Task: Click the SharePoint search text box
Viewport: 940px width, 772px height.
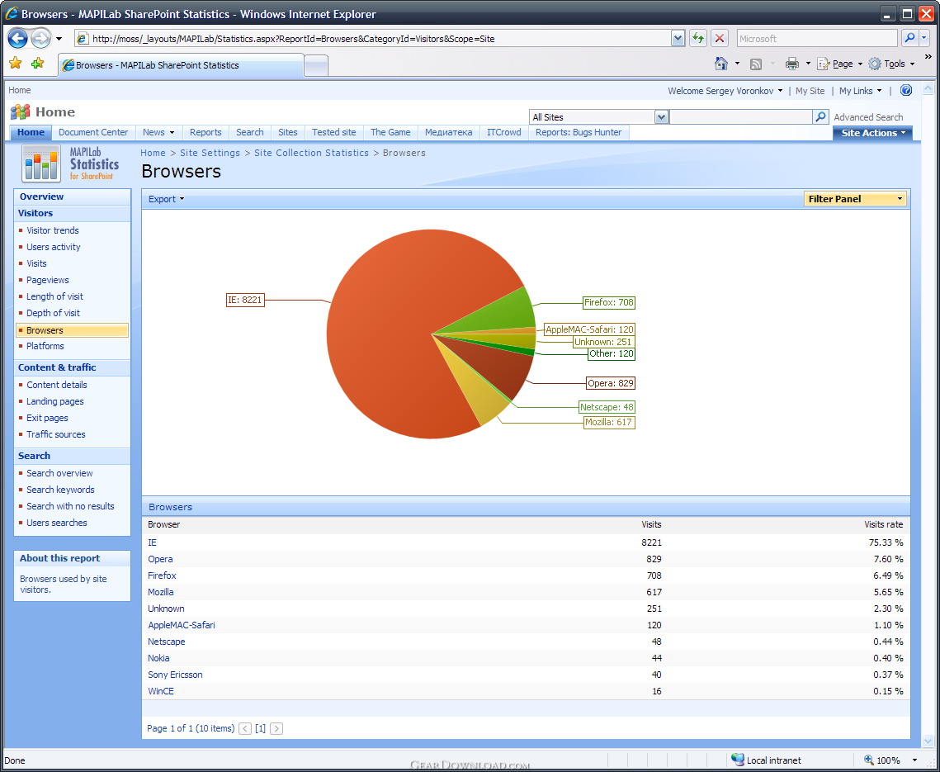Action: (x=741, y=117)
